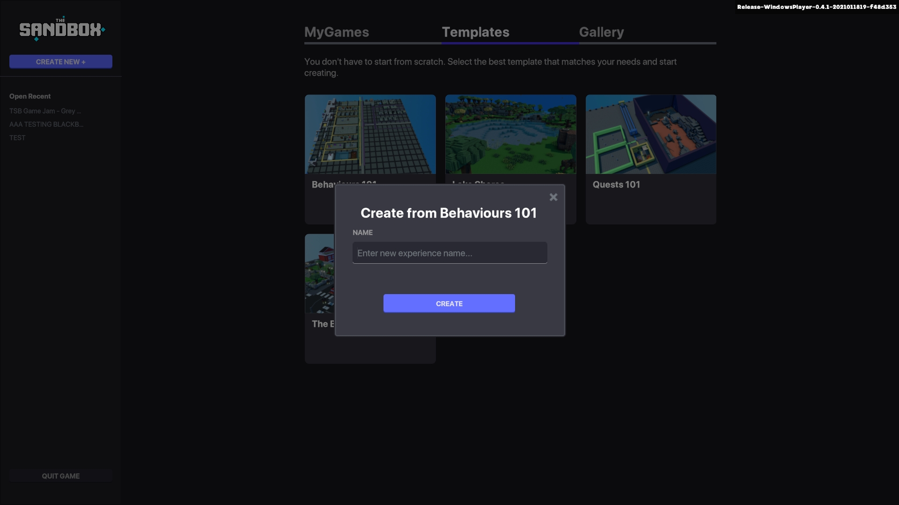
Task: Click the QUIT GAME button
Action: tap(61, 476)
